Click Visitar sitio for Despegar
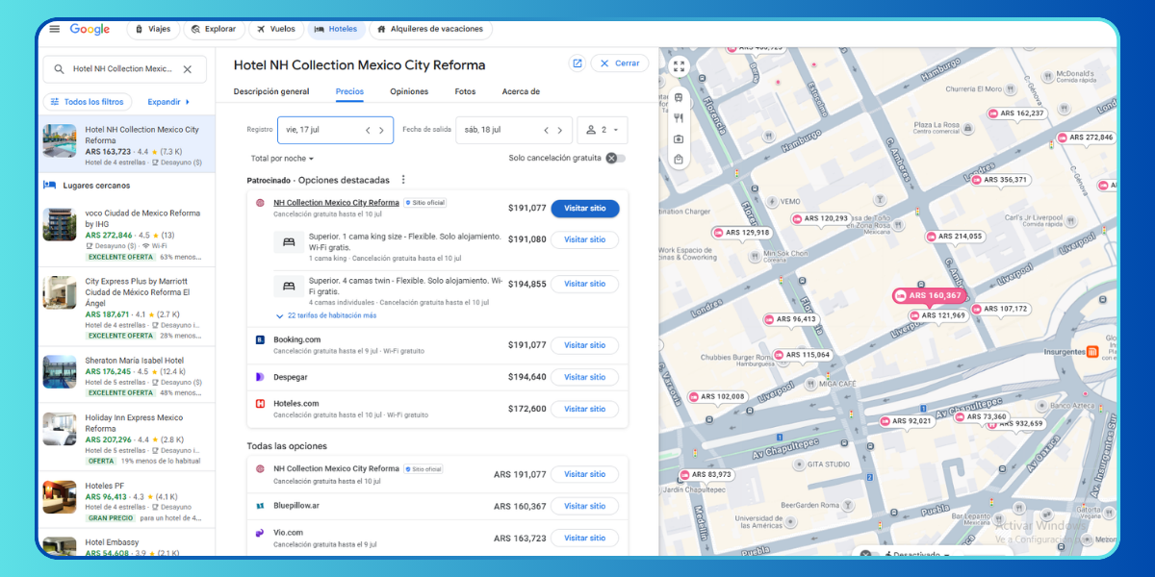The height and width of the screenshot is (577, 1155). tap(584, 377)
